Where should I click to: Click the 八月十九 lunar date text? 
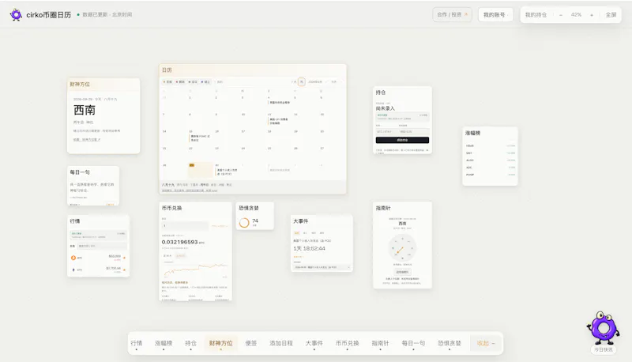pyautogui.click(x=168, y=185)
